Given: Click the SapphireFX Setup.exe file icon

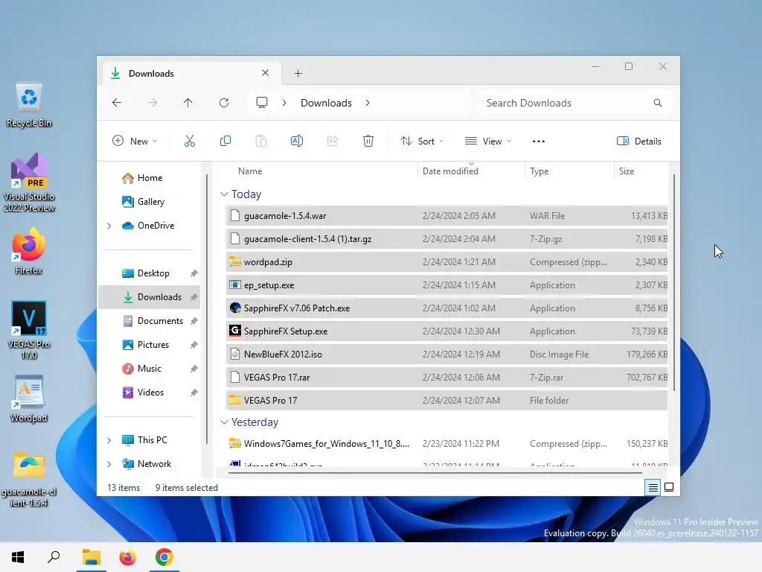Looking at the screenshot, I should [234, 331].
